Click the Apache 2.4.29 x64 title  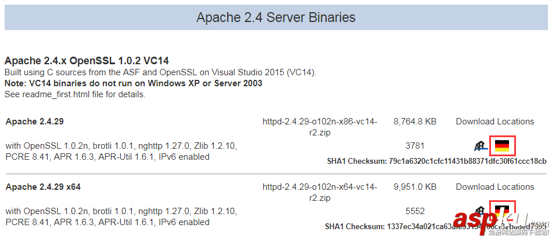click(42, 187)
